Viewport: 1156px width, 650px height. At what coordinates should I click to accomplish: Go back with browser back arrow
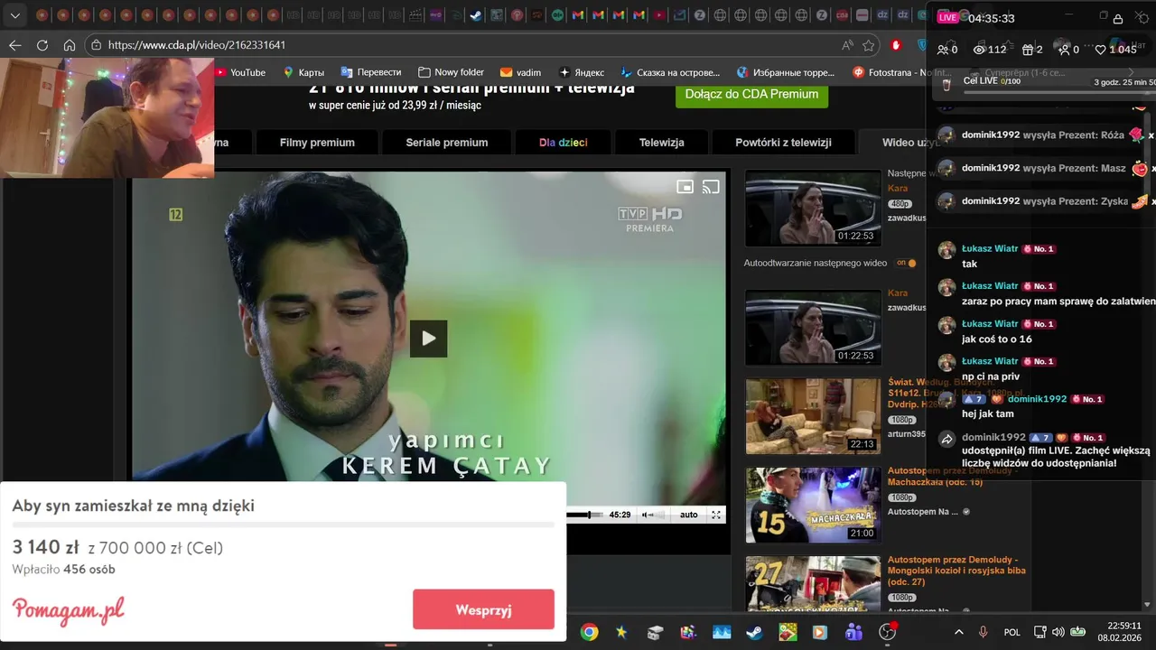(x=15, y=45)
